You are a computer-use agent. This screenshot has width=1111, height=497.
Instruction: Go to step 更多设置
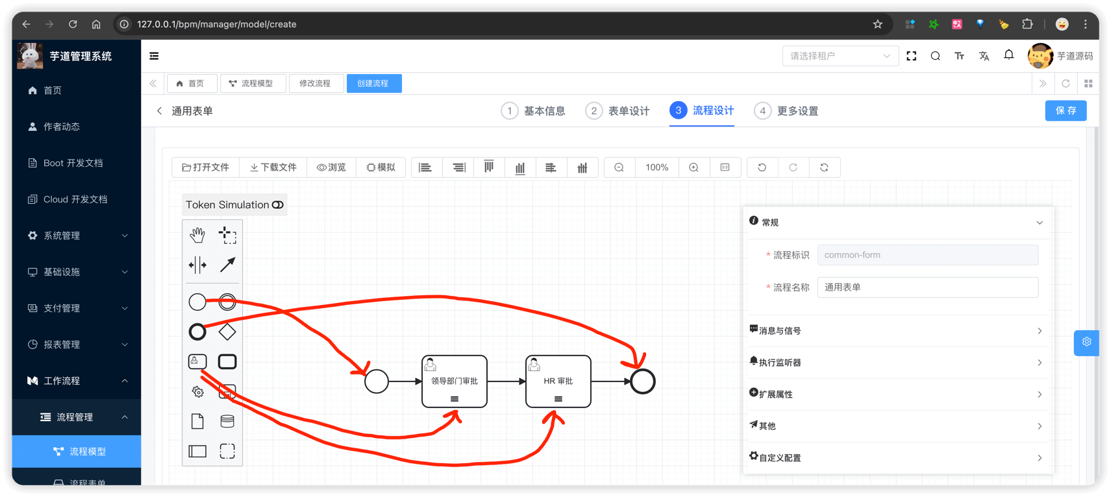click(786, 111)
